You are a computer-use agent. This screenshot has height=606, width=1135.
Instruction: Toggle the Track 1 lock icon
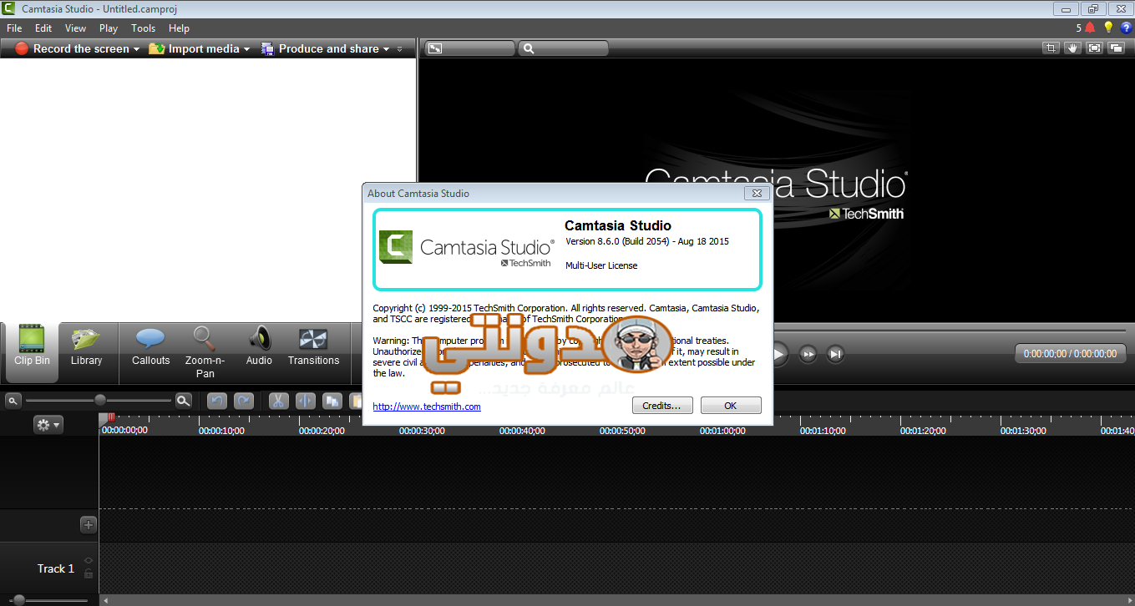(89, 574)
